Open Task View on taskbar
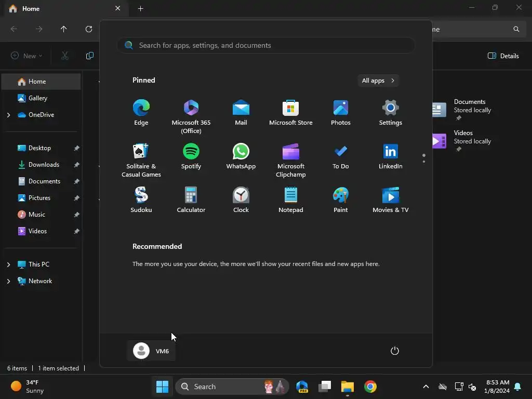 coord(325,387)
